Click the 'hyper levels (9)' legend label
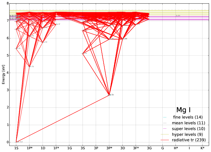 [187, 134]
